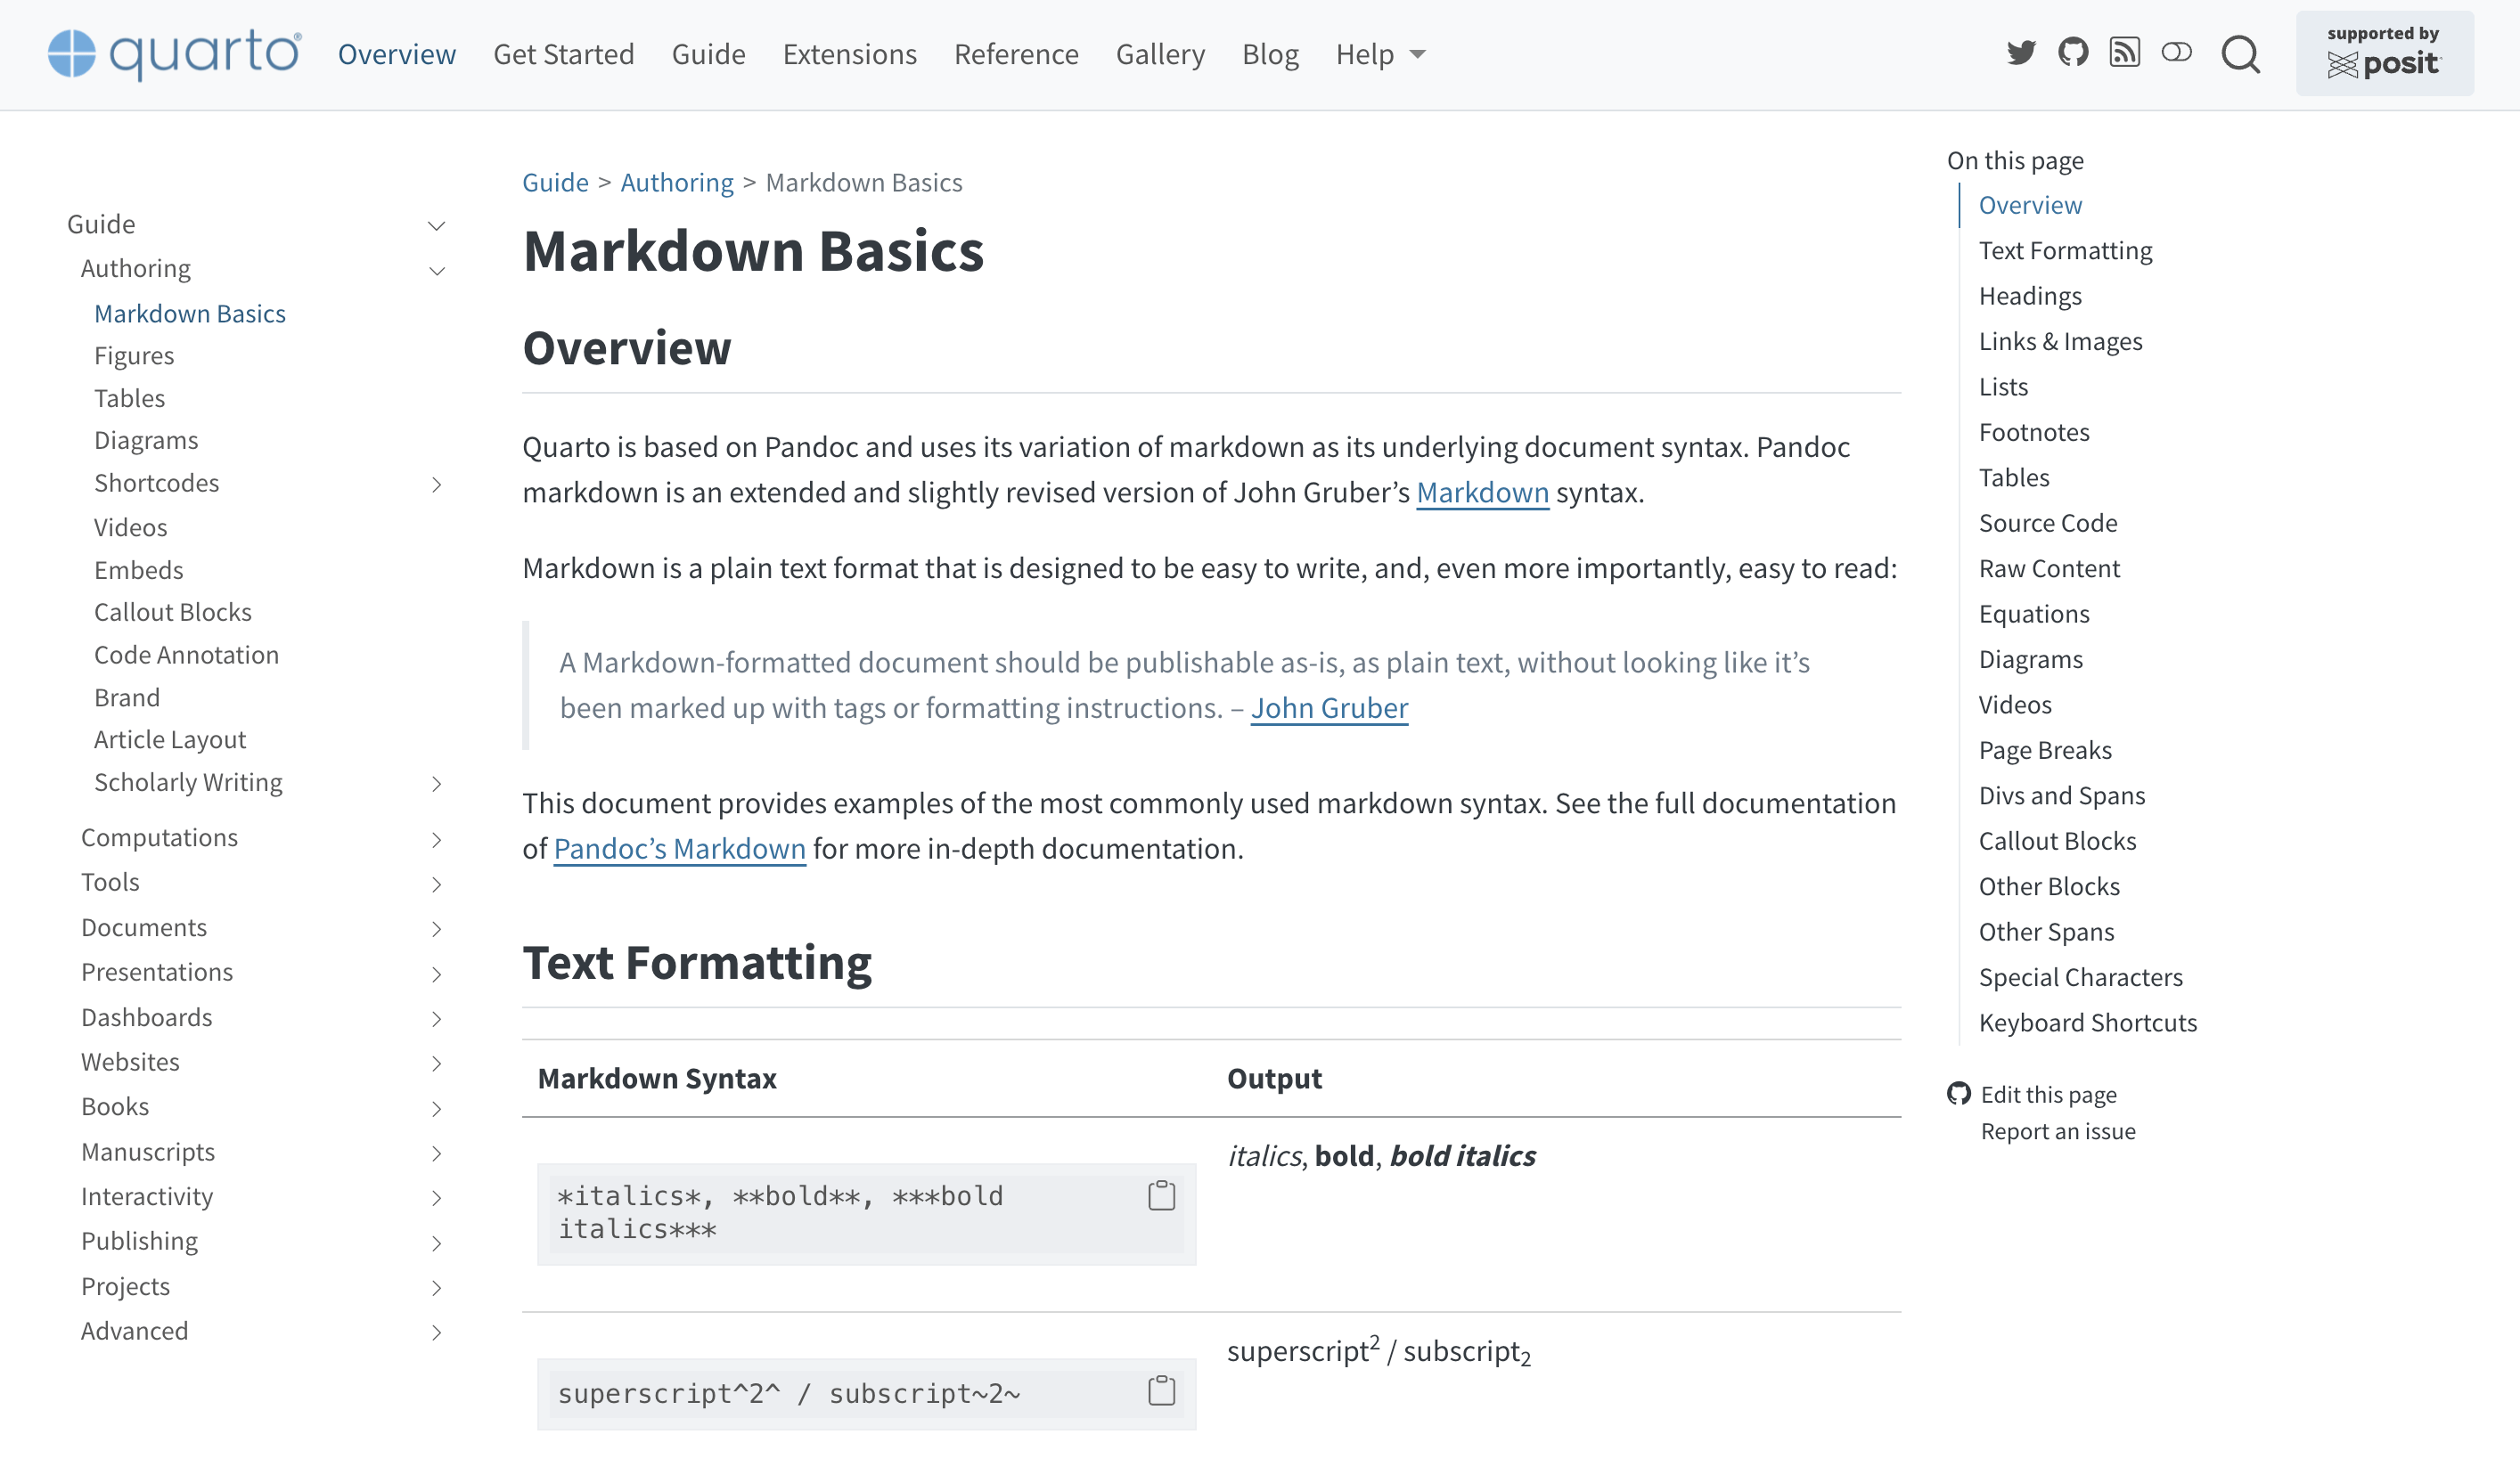Collapse the Authoring sidebar section

[436, 271]
